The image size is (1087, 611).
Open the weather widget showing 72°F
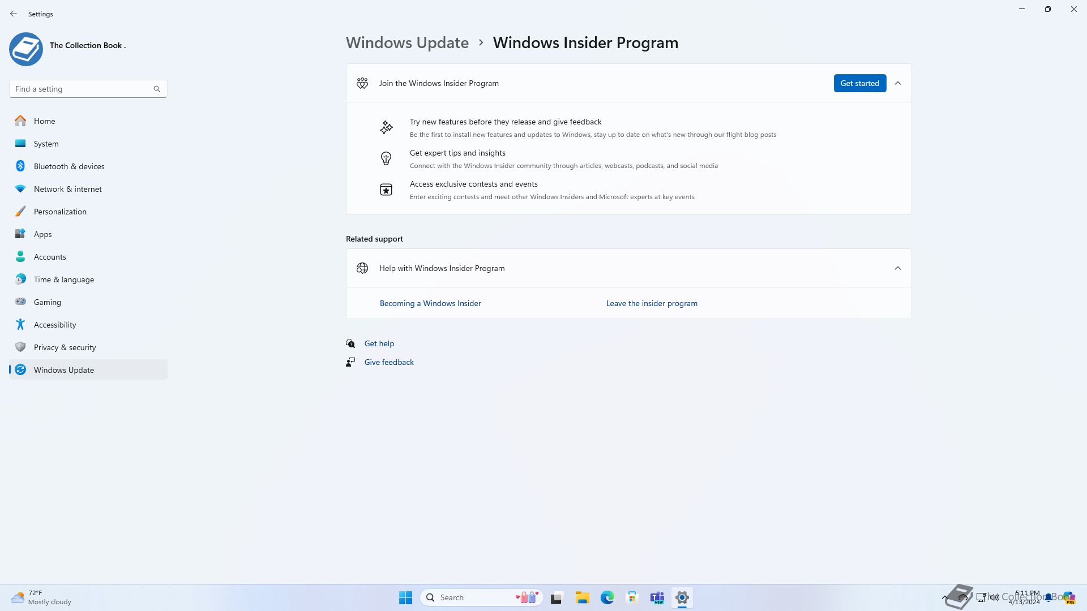41,597
